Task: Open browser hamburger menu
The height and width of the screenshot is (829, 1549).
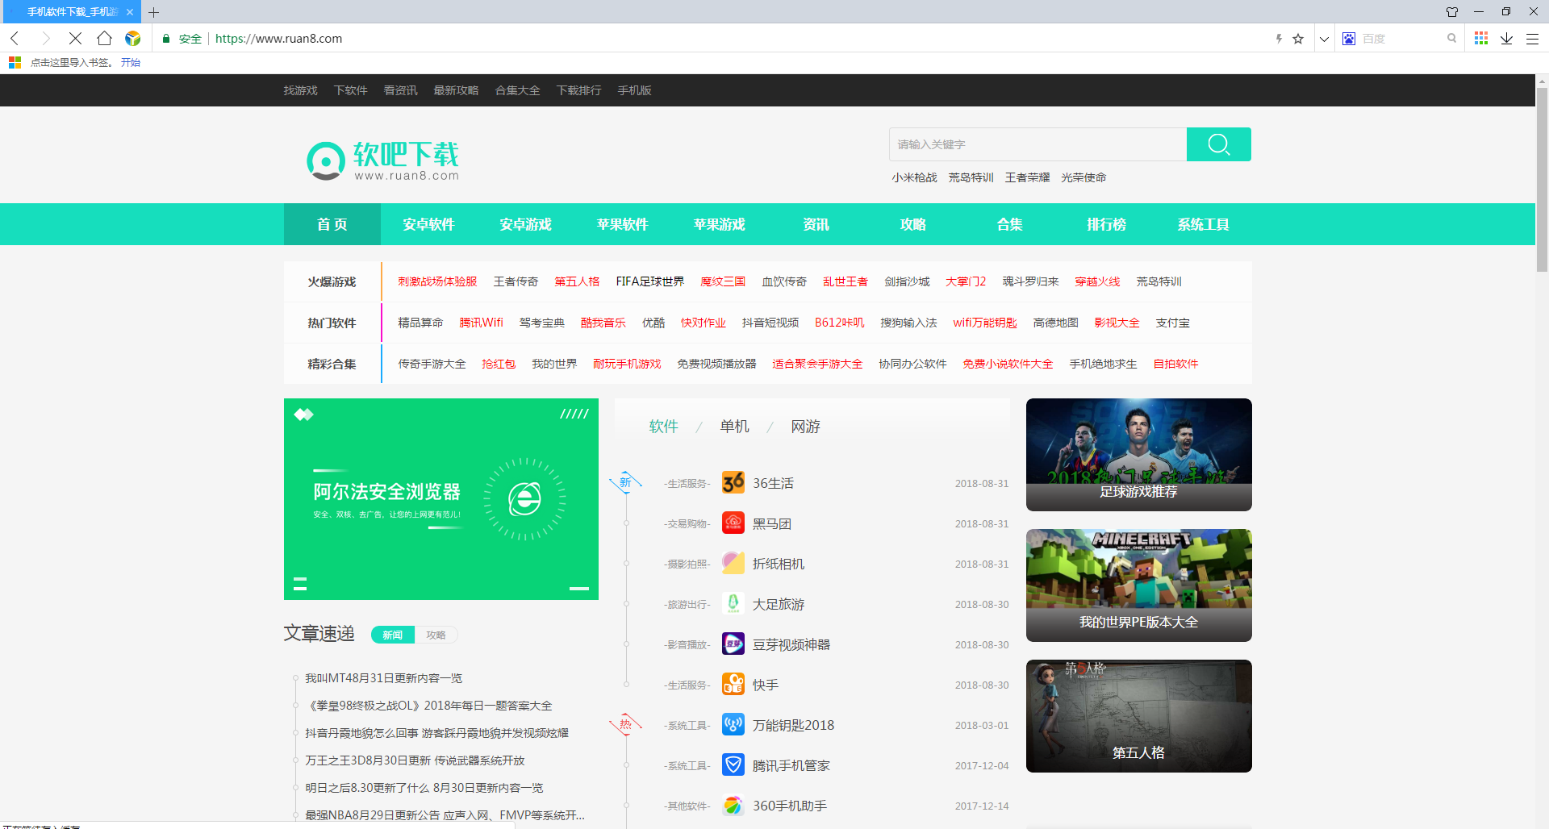Action: point(1532,38)
